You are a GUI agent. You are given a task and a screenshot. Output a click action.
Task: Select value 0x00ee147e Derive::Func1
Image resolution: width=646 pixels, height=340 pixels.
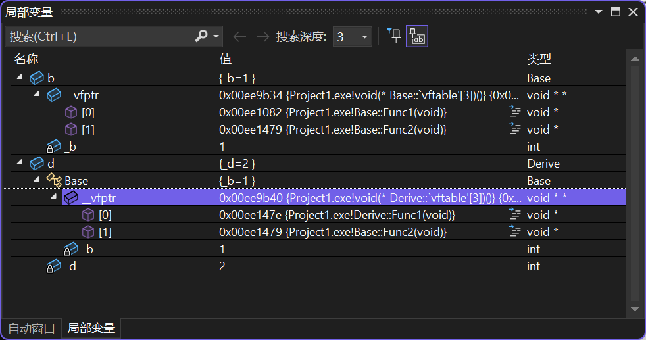point(337,215)
